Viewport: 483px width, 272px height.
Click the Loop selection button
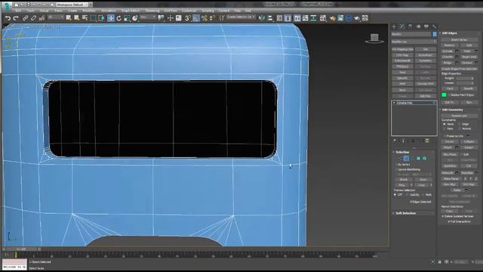coord(422,185)
